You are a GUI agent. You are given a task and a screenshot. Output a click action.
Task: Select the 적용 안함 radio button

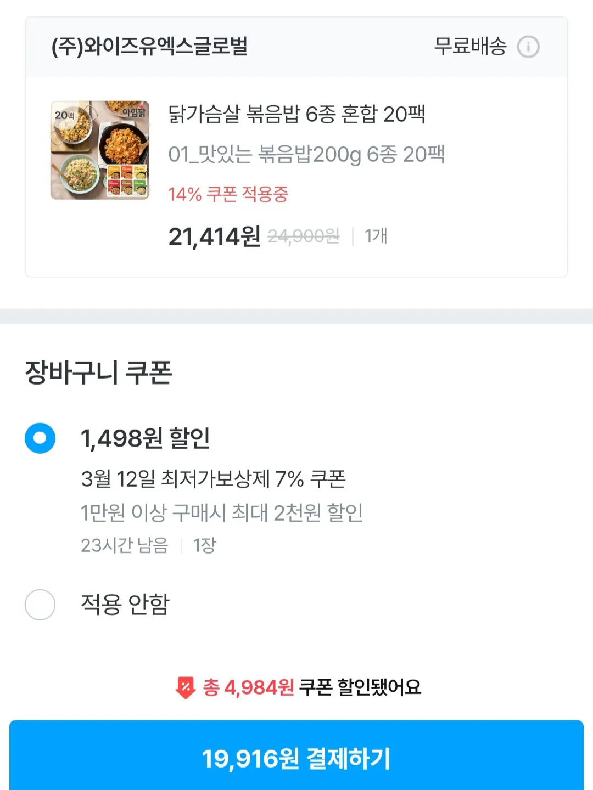(40, 605)
